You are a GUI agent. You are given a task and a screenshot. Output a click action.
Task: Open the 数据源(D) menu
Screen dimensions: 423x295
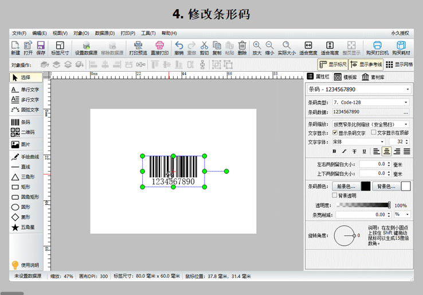coord(105,33)
